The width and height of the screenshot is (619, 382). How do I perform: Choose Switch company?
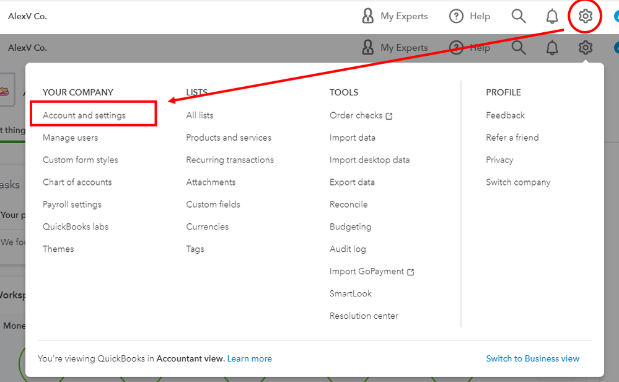519,182
